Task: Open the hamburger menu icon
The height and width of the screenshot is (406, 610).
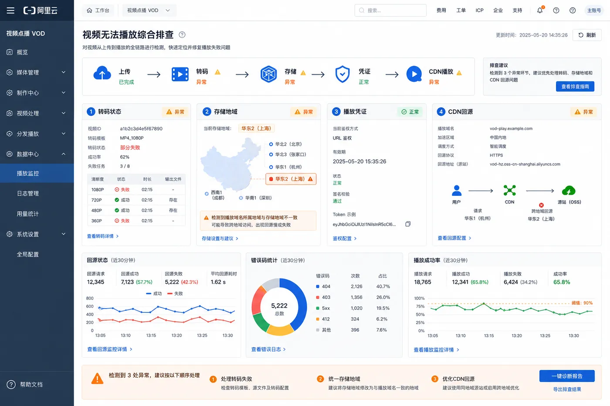Action: tap(10, 10)
